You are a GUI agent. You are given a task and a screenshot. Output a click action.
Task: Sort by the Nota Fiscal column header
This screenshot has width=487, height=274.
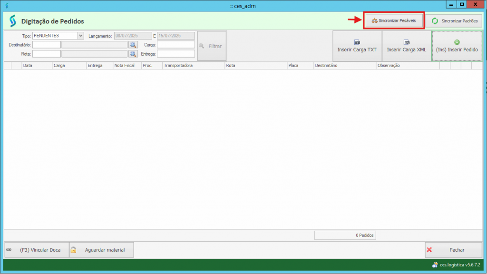(127, 66)
